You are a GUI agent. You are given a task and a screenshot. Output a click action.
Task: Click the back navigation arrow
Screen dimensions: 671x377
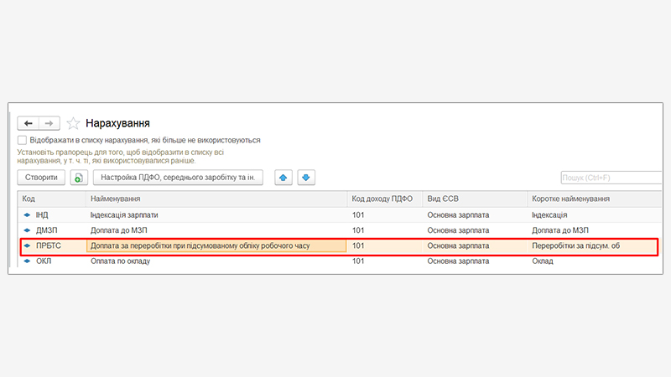click(29, 123)
